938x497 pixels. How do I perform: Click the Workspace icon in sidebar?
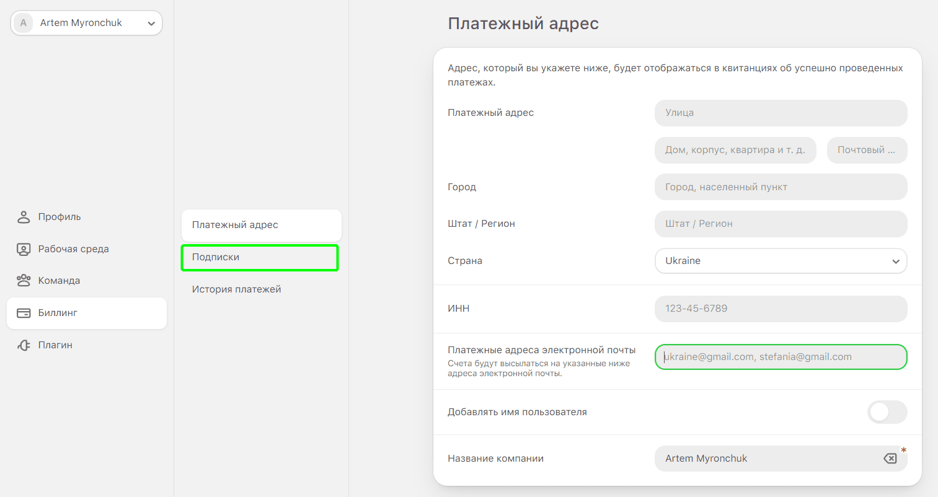[24, 249]
